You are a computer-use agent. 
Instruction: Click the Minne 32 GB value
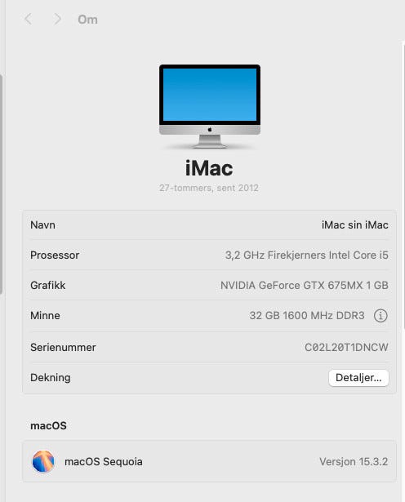tap(307, 315)
